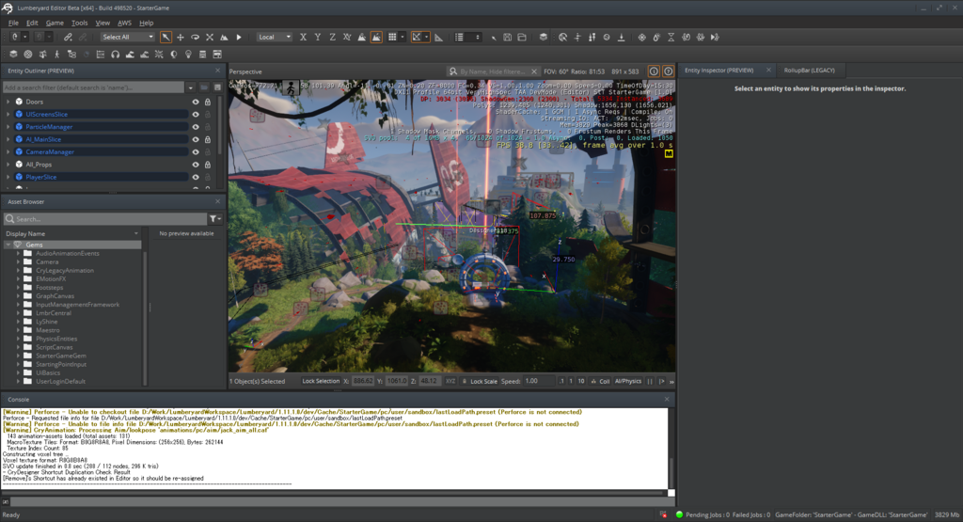Expand the Doors entity in outliner
The image size is (963, 522).
8,102
